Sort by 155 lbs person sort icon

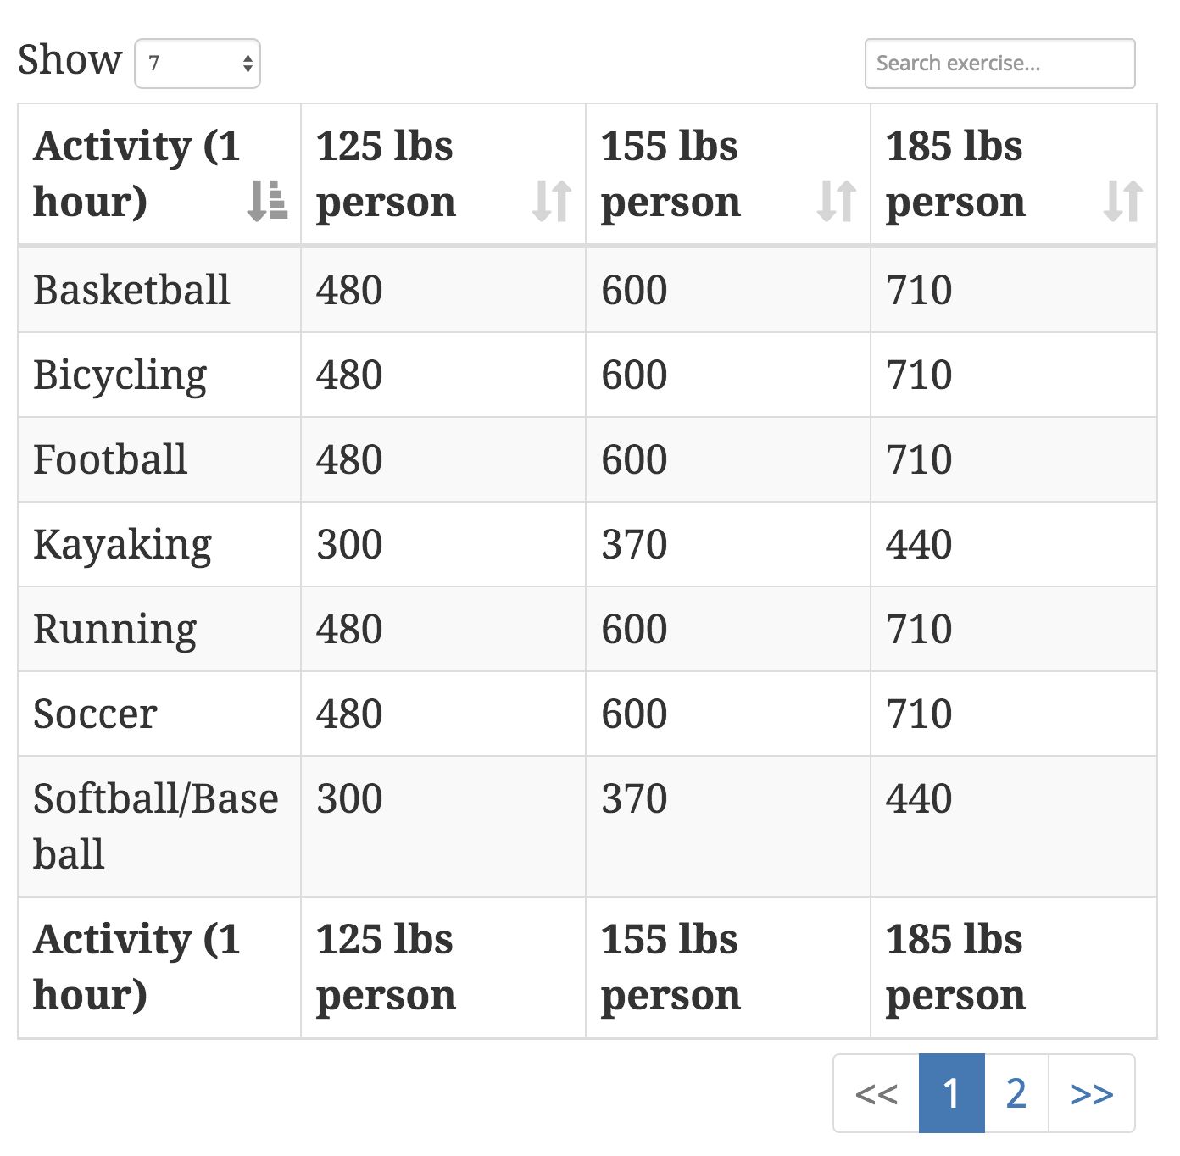837,202
